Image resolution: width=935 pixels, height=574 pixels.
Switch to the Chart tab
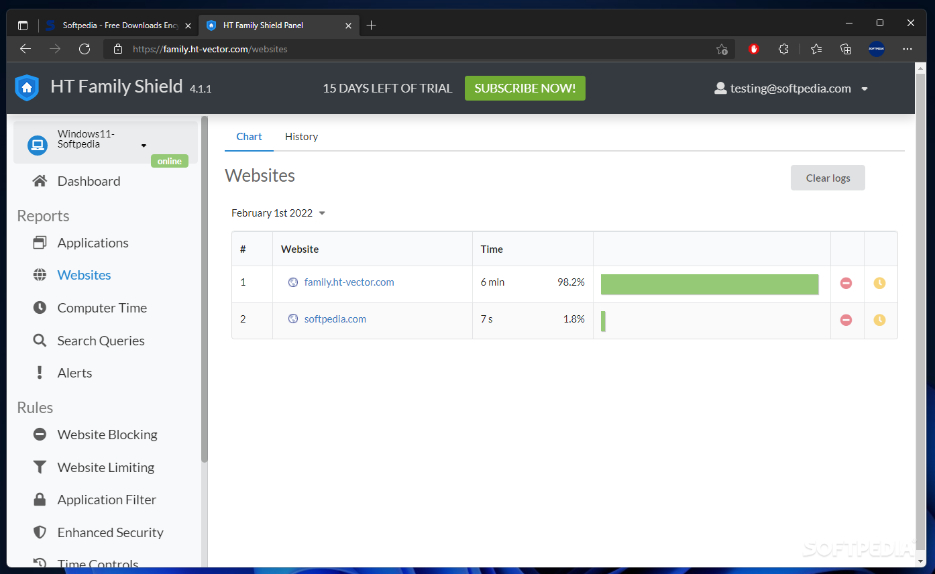[249, 137]
